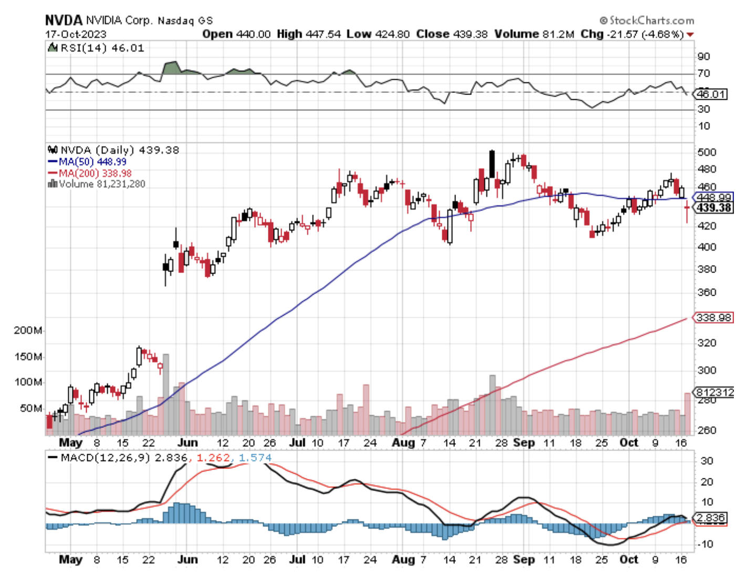Click the blue MA(50) legend line
Screen dimensions: 747x585
53,162
